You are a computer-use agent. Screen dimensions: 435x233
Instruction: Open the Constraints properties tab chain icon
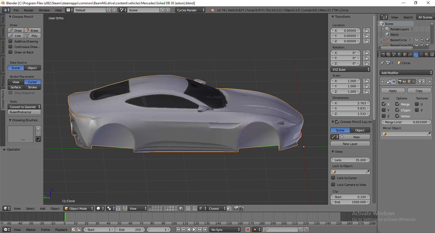tap(410, 54)
